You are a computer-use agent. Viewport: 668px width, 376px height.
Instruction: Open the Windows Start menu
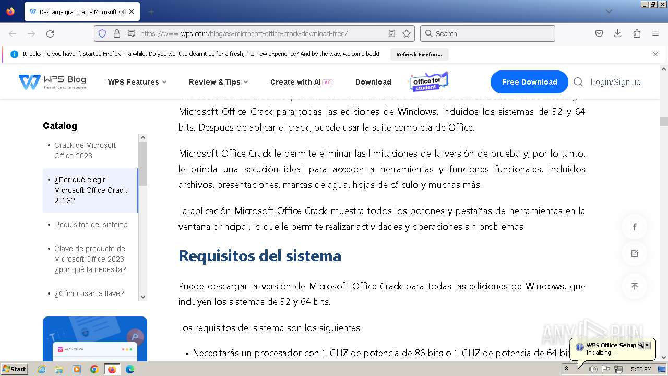pyautogui.click(x=14, y=369)
